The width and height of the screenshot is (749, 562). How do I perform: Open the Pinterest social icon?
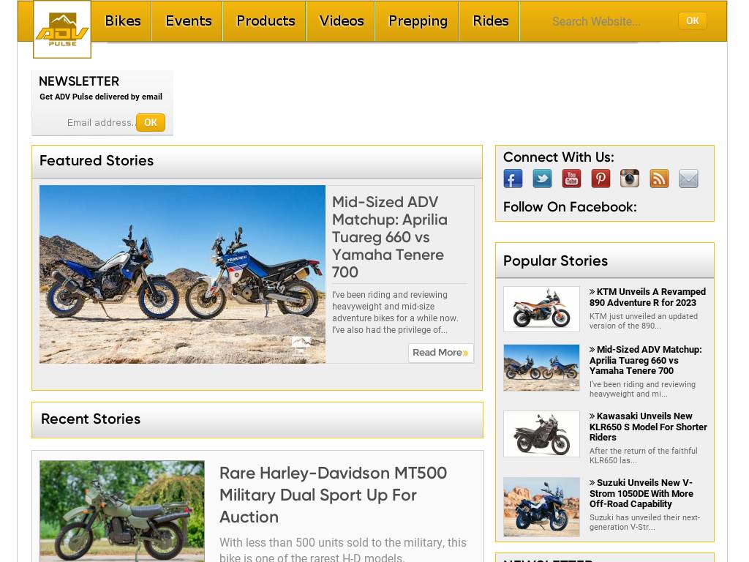(x=601, y=179)
